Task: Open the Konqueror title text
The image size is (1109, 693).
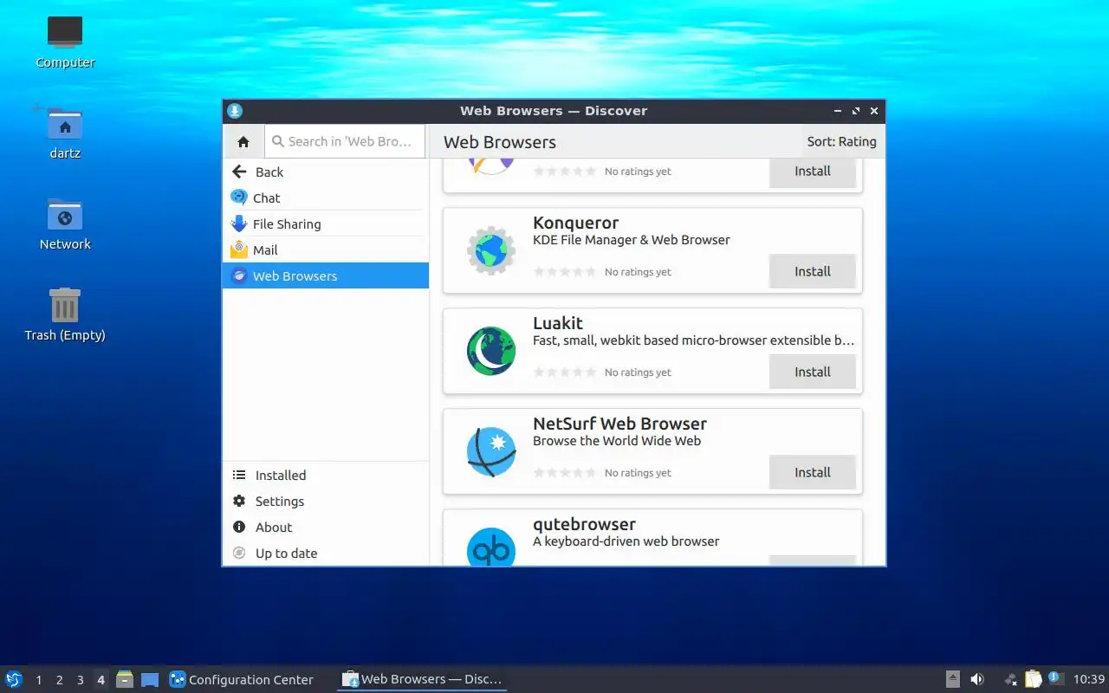Action: coord(575,223)
